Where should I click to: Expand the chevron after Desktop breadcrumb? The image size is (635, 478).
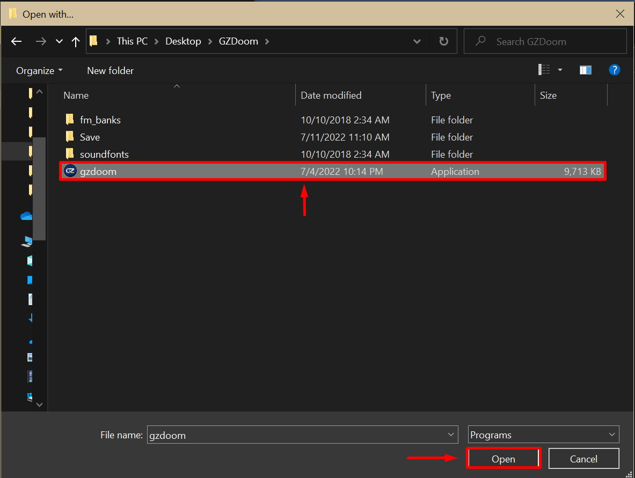(210, 41)
